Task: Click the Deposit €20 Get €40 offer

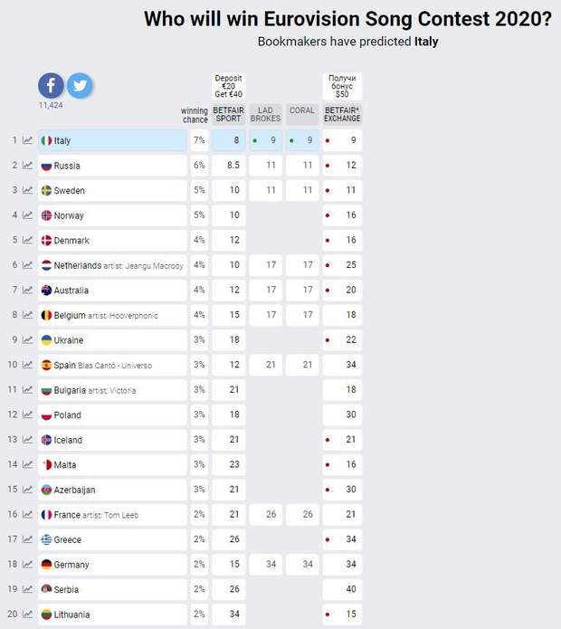Action: (x=228, y=88)
